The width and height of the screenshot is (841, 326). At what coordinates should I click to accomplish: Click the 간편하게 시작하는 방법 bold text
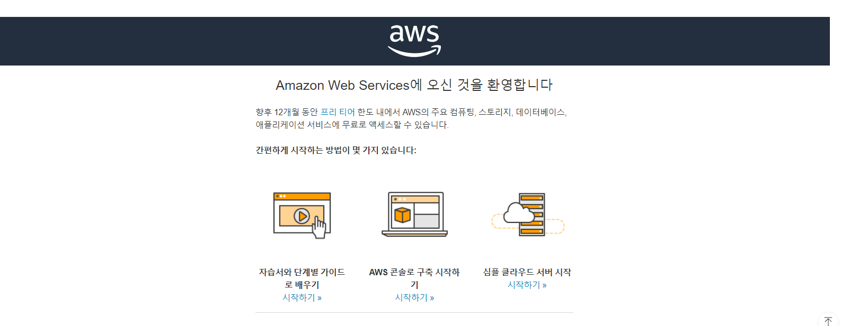(x=336, y=150)
